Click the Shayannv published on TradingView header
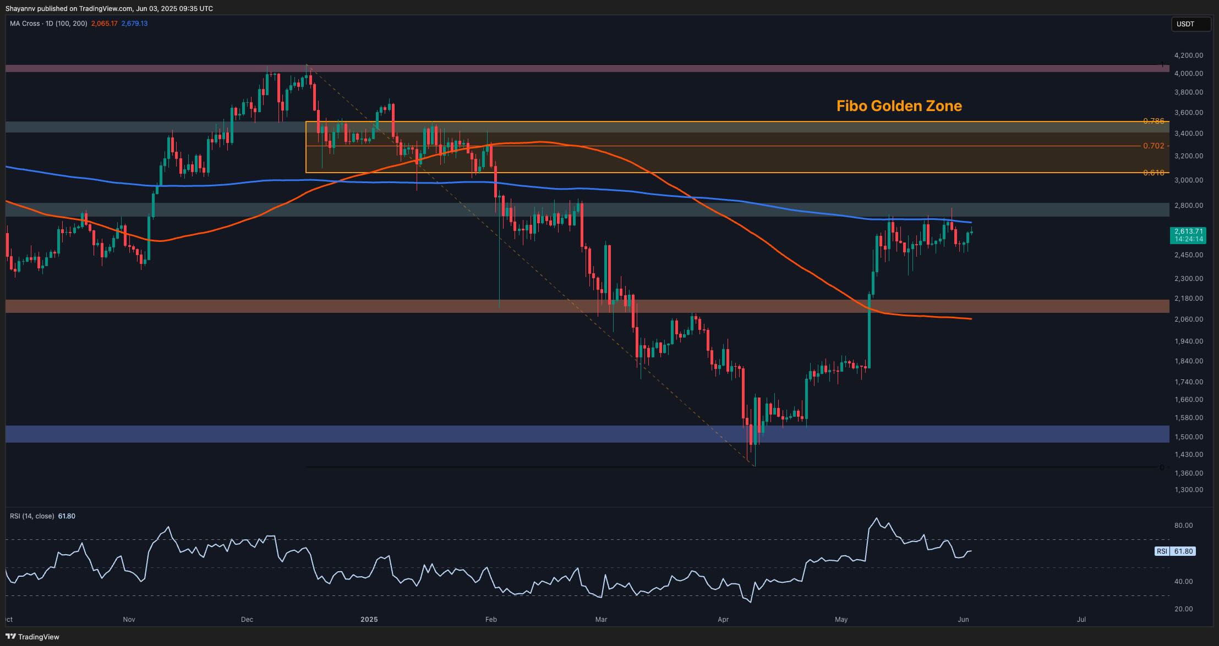The height and width of the screenshot is (646, 1219). coord(109,8)
